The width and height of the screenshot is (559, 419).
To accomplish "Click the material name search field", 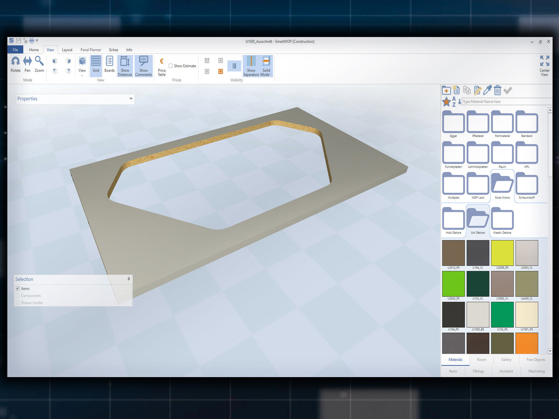I will point(507,102).
